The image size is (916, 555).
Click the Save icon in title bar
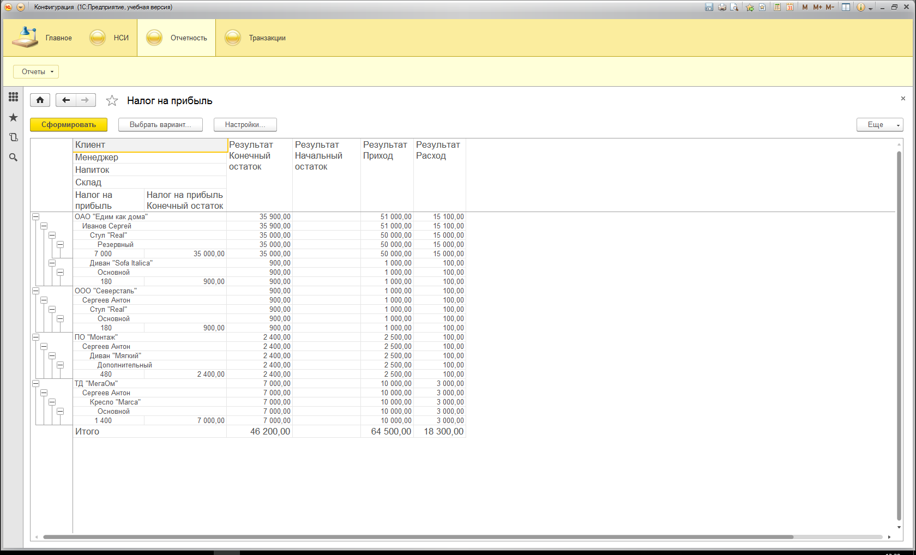tap(709, 7)
